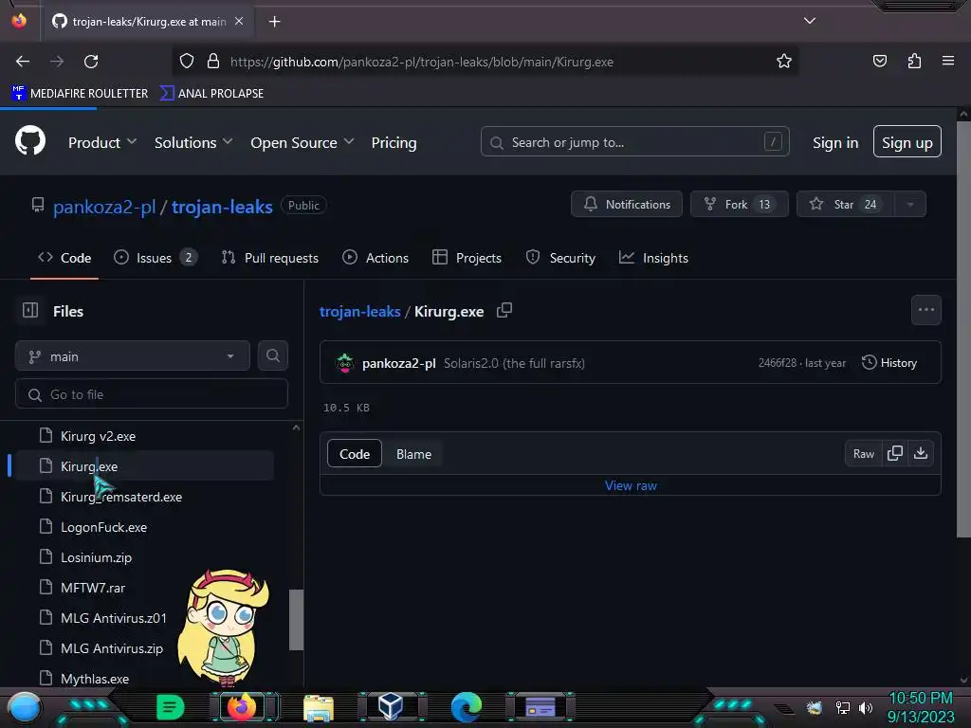Focus the Search or jump to field
Image resolution: width=971 pixels, height=728 pixels.
tap(634, 142)
